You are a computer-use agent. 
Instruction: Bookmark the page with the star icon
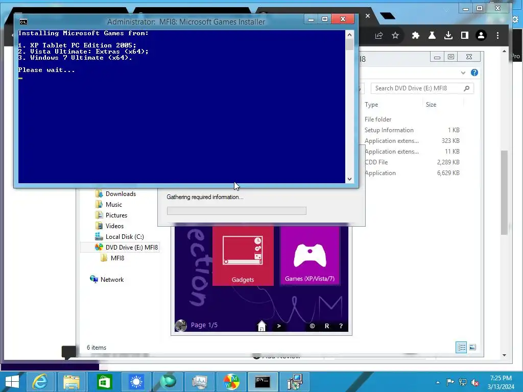click(395, 35)
